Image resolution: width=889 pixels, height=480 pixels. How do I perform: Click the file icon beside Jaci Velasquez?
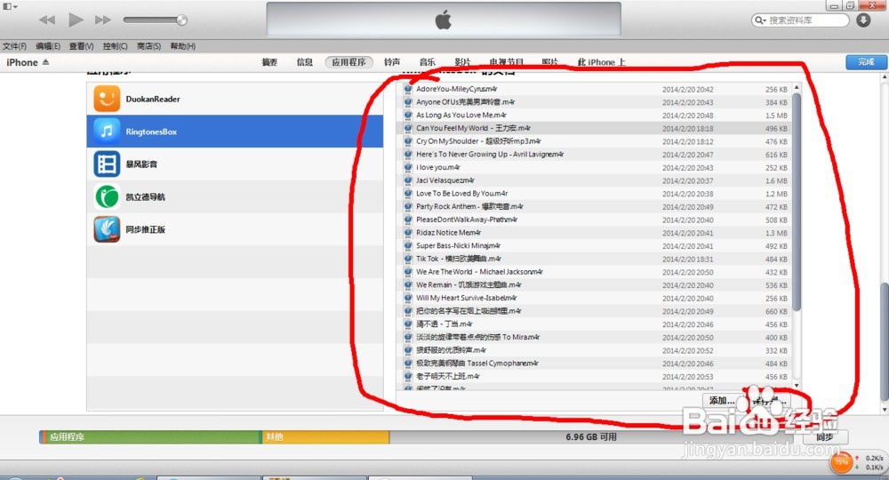tap(408, 180)
